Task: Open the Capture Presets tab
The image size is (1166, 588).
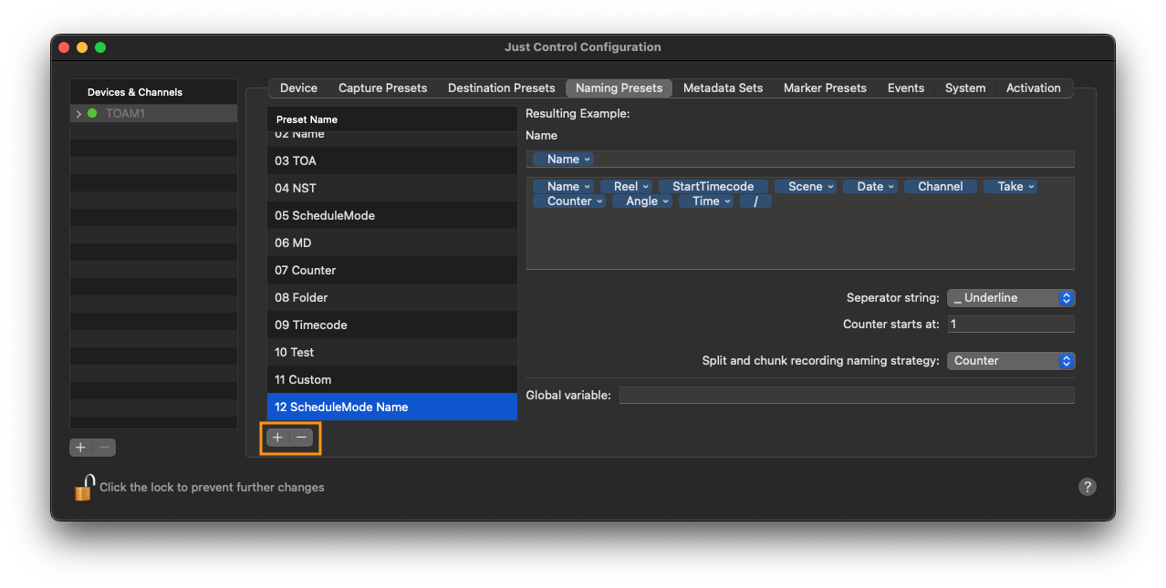Action: tap(382, 88)
